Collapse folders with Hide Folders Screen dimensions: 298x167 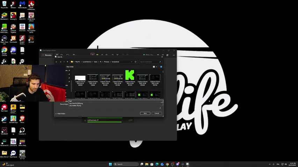[x=60, y=114]
